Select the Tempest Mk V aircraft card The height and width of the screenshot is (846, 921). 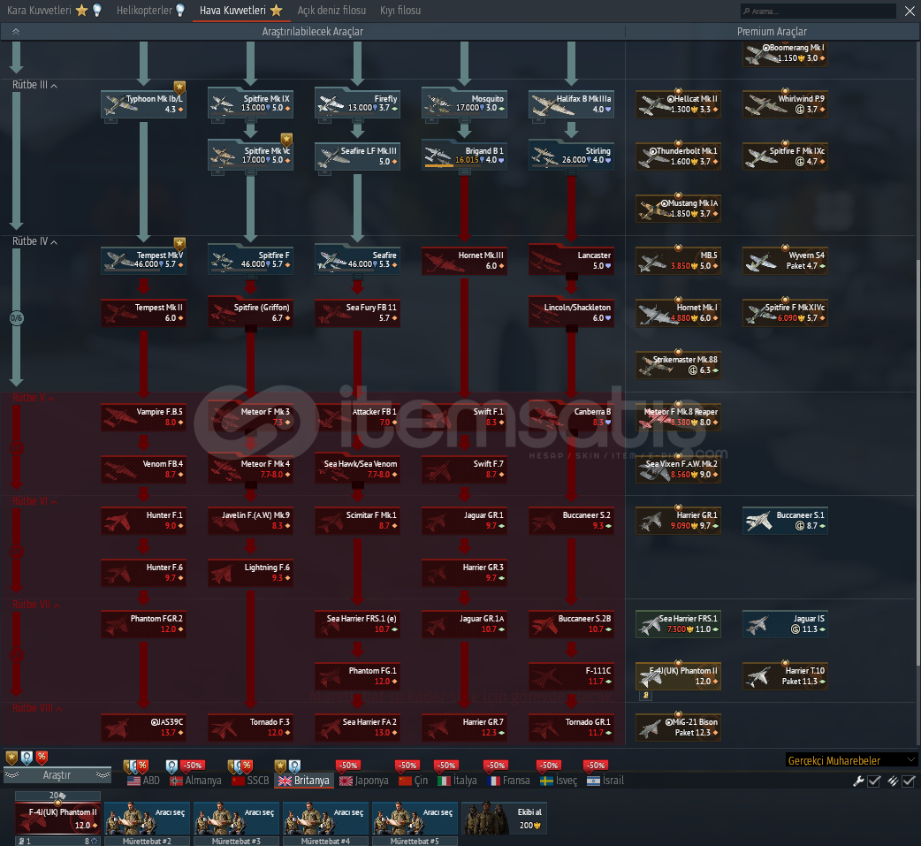point(144,260)
